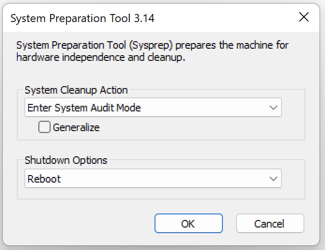The width and height of the screenshot is (325, 250).
Task: Click the "System Cleanup Action" group label
Action: coord(76,90)
